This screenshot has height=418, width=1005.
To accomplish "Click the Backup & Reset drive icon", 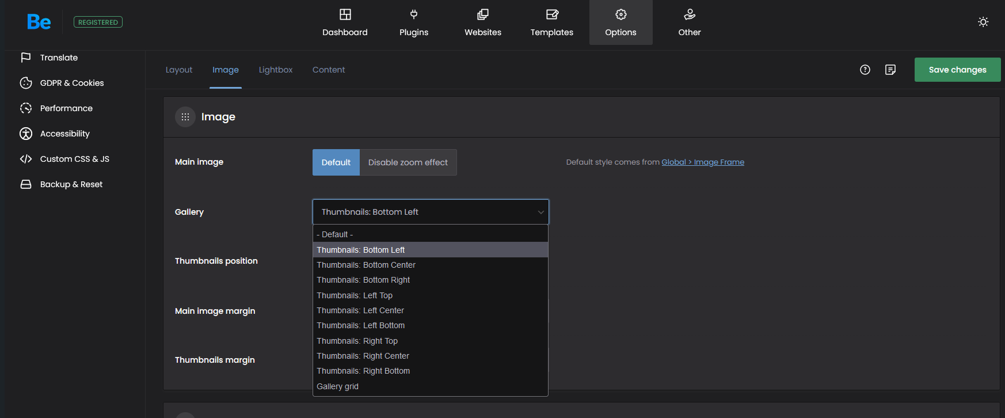I will coord(26,184).
